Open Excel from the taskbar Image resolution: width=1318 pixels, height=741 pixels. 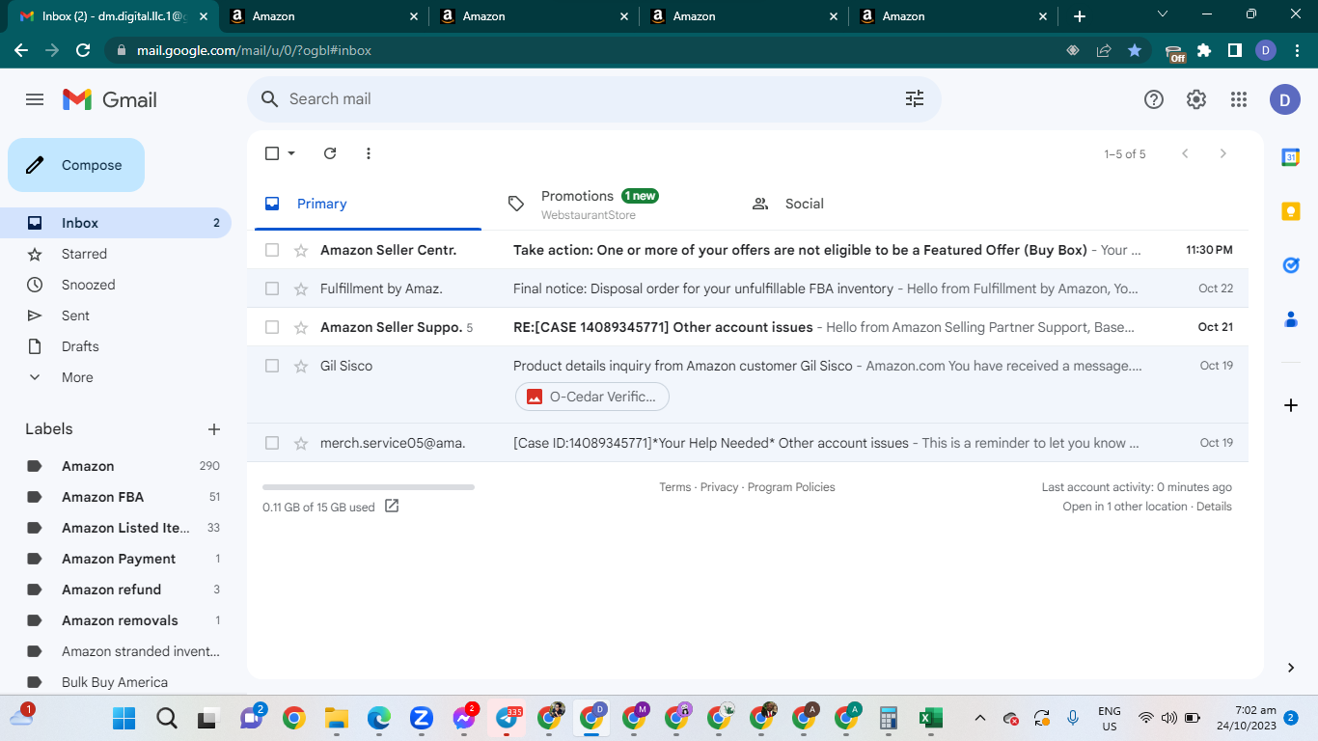(x=930, y=718)
